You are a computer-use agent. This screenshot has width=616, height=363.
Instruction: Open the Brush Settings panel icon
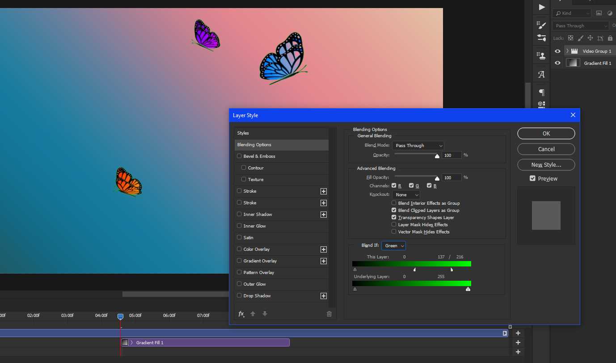click(541, 25)
